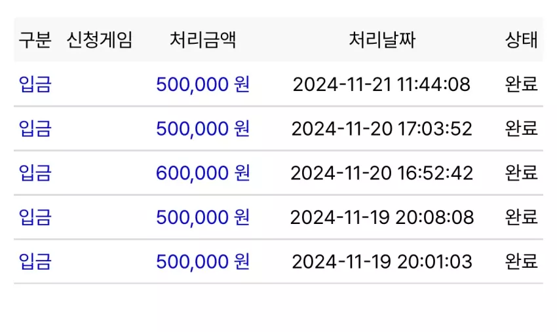Open the 입금 link at 20:08:08
Image resolution: width=557 pixels, height=332 pixels.
click(35, 217)
